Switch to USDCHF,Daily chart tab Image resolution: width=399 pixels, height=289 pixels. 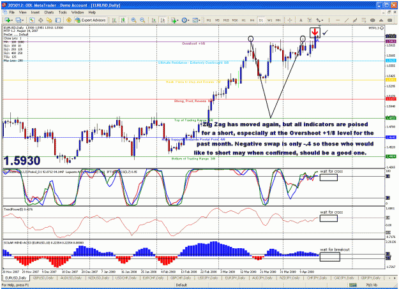coord(126,278)
